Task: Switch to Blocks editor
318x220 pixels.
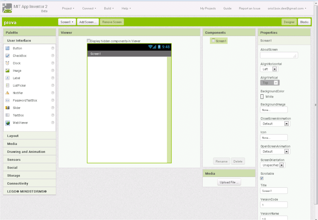Action: (304, 22)
